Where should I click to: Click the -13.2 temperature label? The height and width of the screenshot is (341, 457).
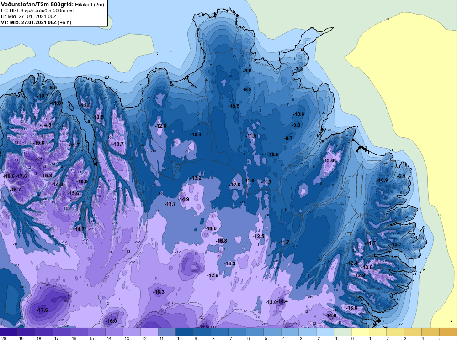pos(196,178)
